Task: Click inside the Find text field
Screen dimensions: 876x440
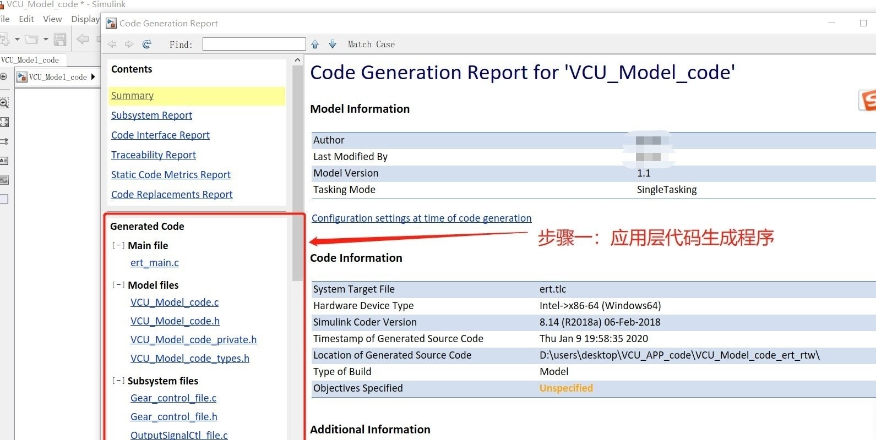Action: pyautogui.click(x=254, y=44)
